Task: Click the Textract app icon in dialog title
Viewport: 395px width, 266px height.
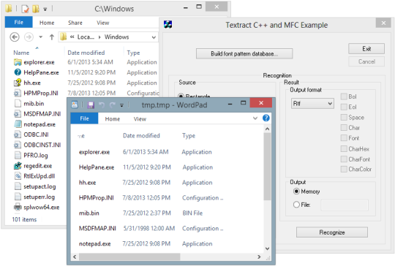Action: [x=168, y=25]
